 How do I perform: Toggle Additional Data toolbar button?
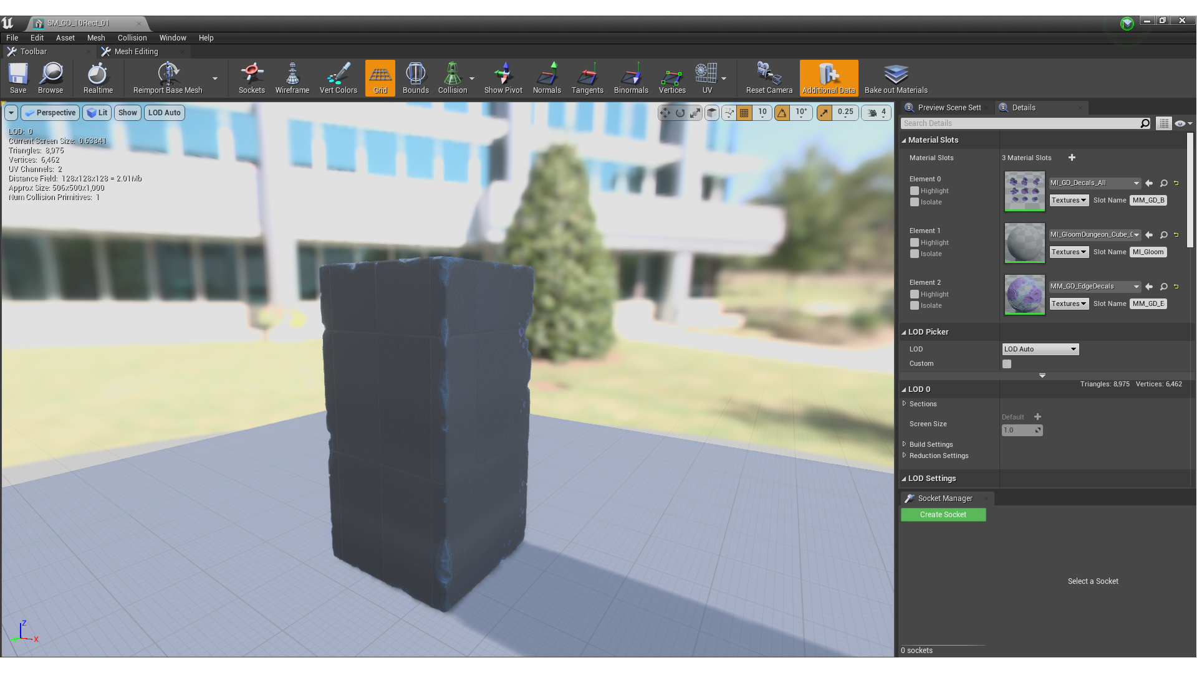click(x=829, y=78)
